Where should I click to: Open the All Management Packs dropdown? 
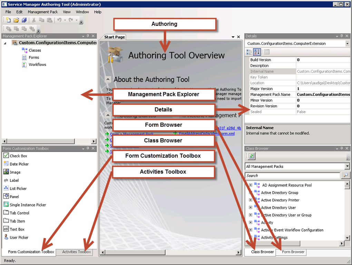(x=347, y=166)
